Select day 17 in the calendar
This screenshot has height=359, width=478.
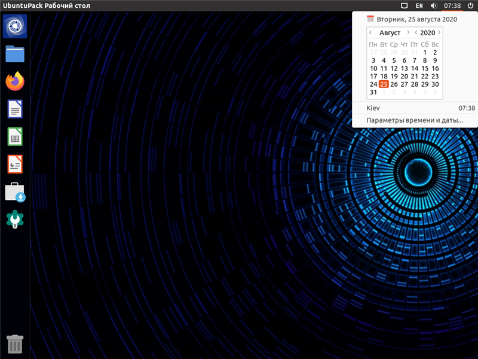point(373,77)
